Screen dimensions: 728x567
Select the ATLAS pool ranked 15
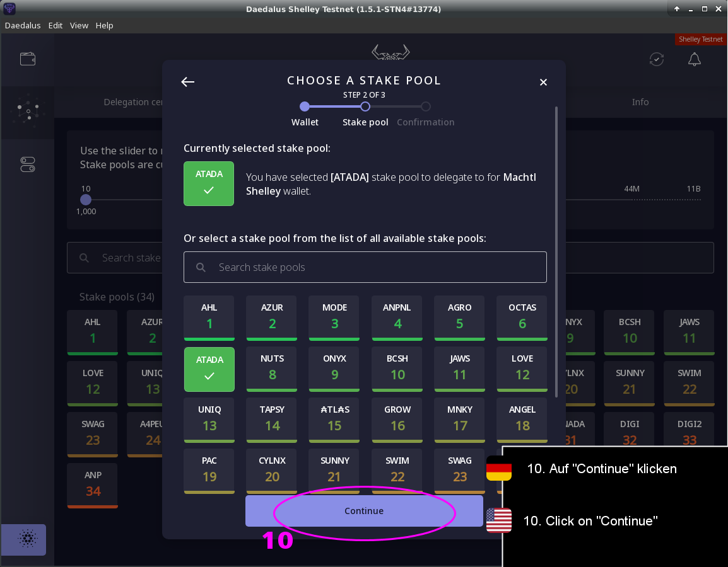click(334, 420)
